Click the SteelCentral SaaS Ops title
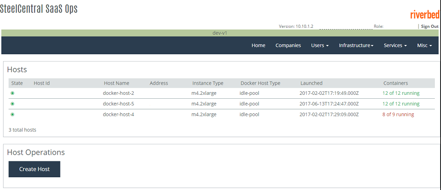441x190 pixels. click(38, 9)
